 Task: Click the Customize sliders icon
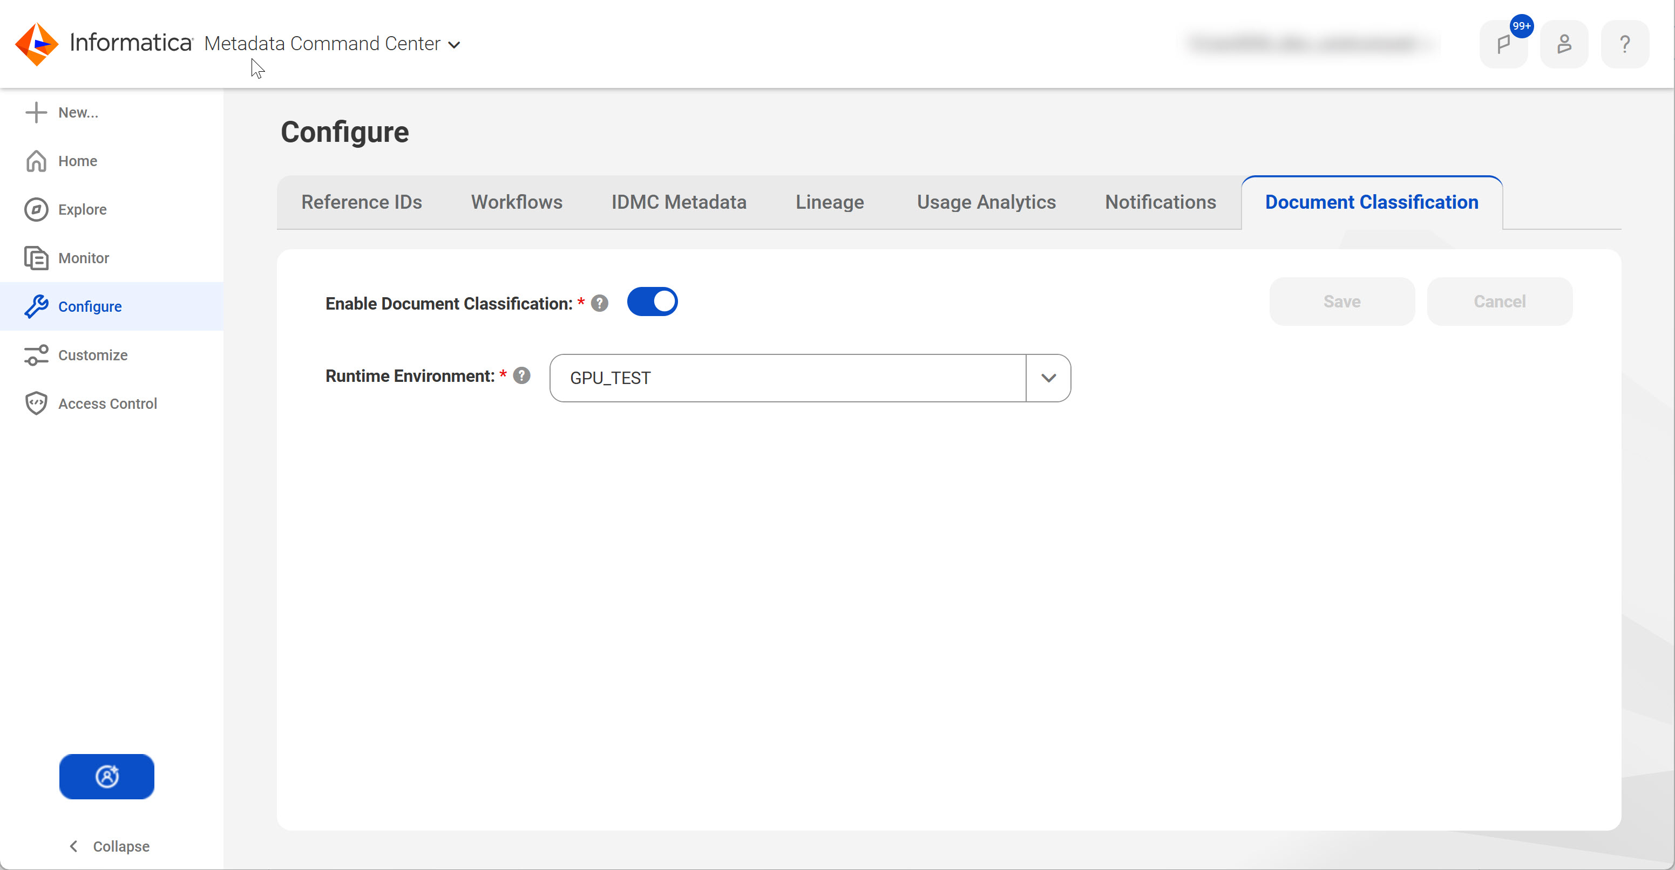36,355
